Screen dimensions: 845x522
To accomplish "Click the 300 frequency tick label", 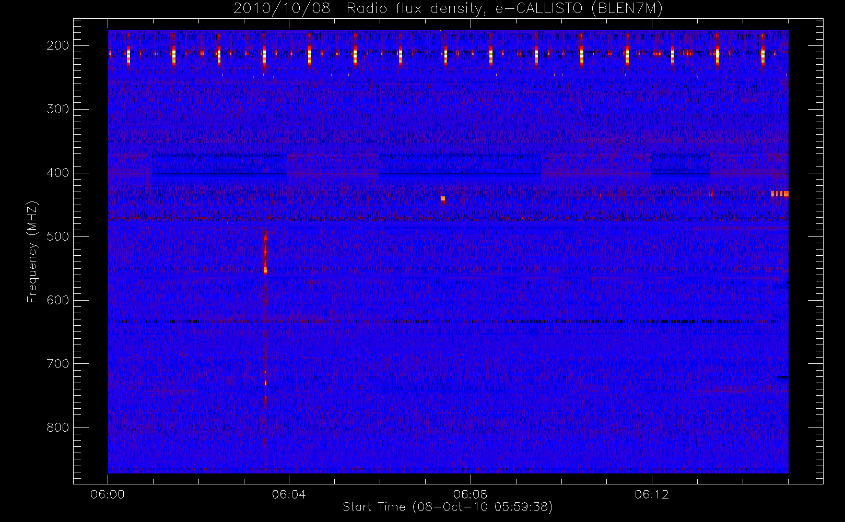I will pyautogui.click(x=57, y=109).
